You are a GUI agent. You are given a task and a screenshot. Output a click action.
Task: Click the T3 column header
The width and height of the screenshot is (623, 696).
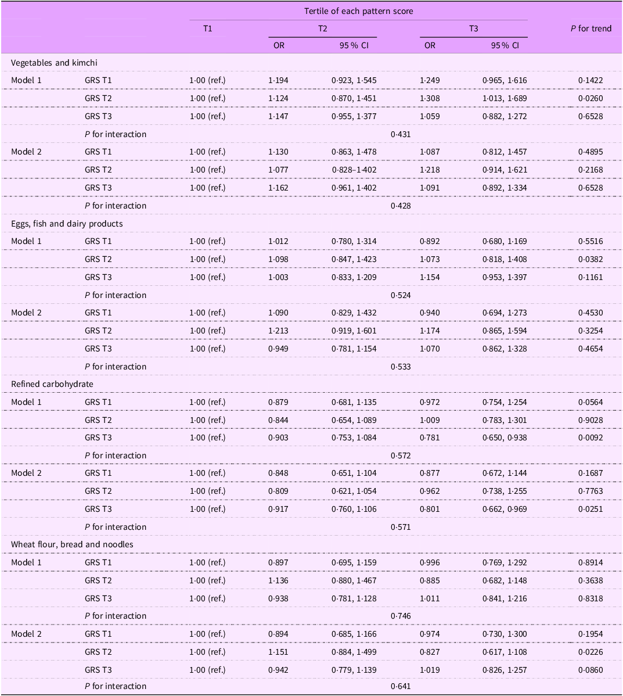(473, 28)
